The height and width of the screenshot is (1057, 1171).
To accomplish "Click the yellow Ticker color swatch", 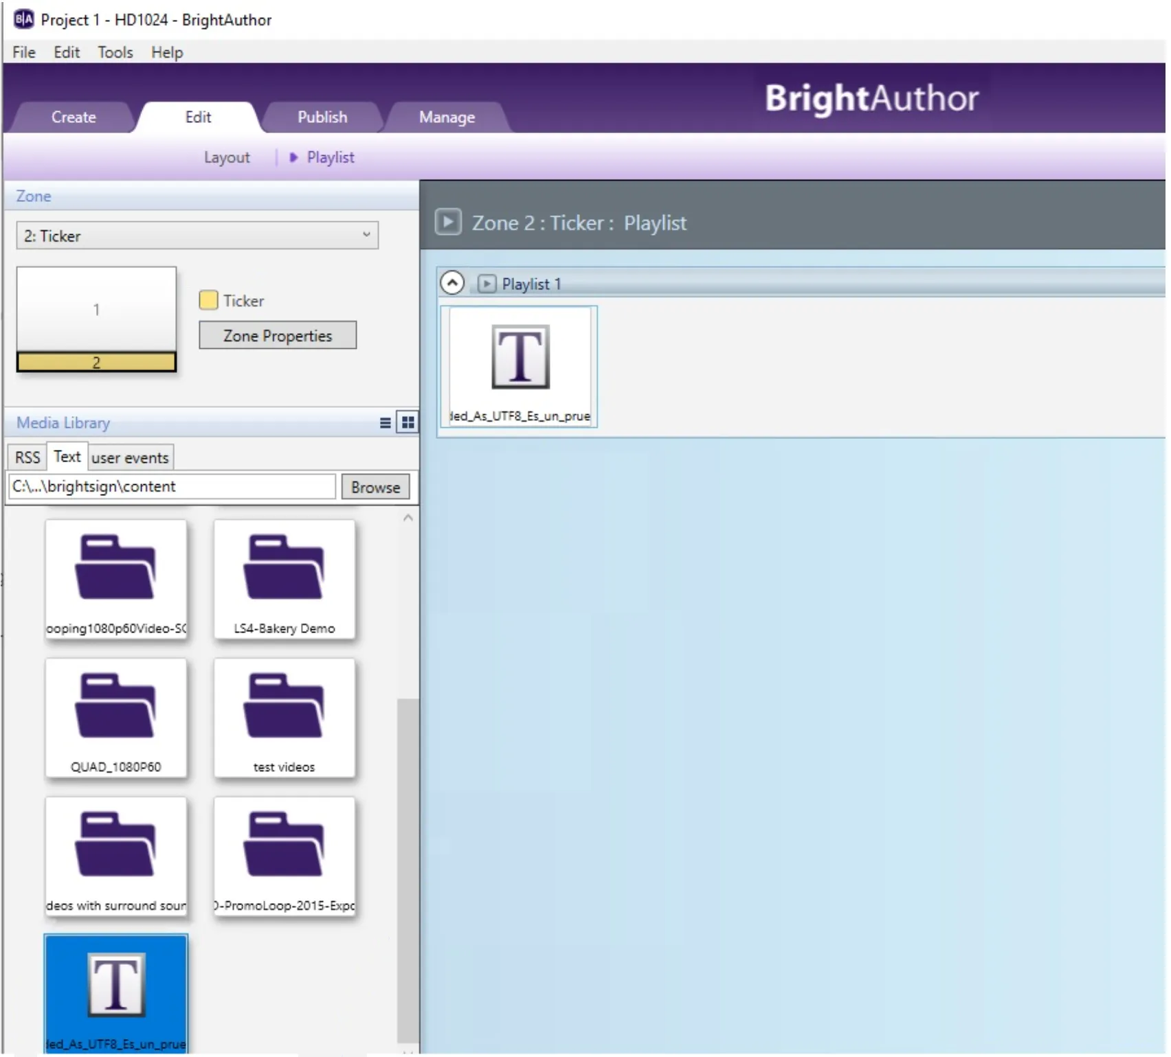I will (x=208, y=300).
